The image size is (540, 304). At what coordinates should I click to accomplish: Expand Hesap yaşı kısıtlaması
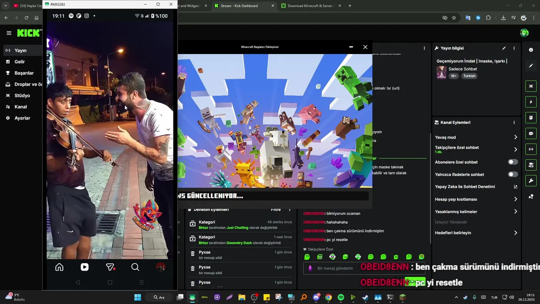(x=476, y=199)
